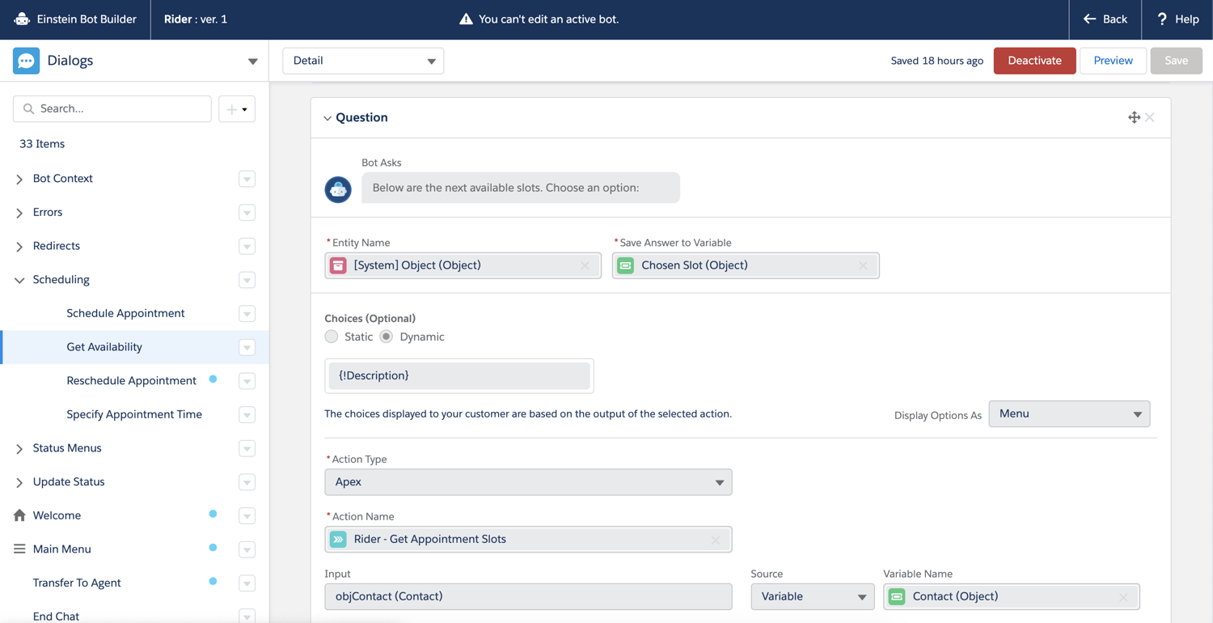Clear the Contact (Object) variable name
The width and height of the screenshot is (1213, 623).
pos(1123,597)
